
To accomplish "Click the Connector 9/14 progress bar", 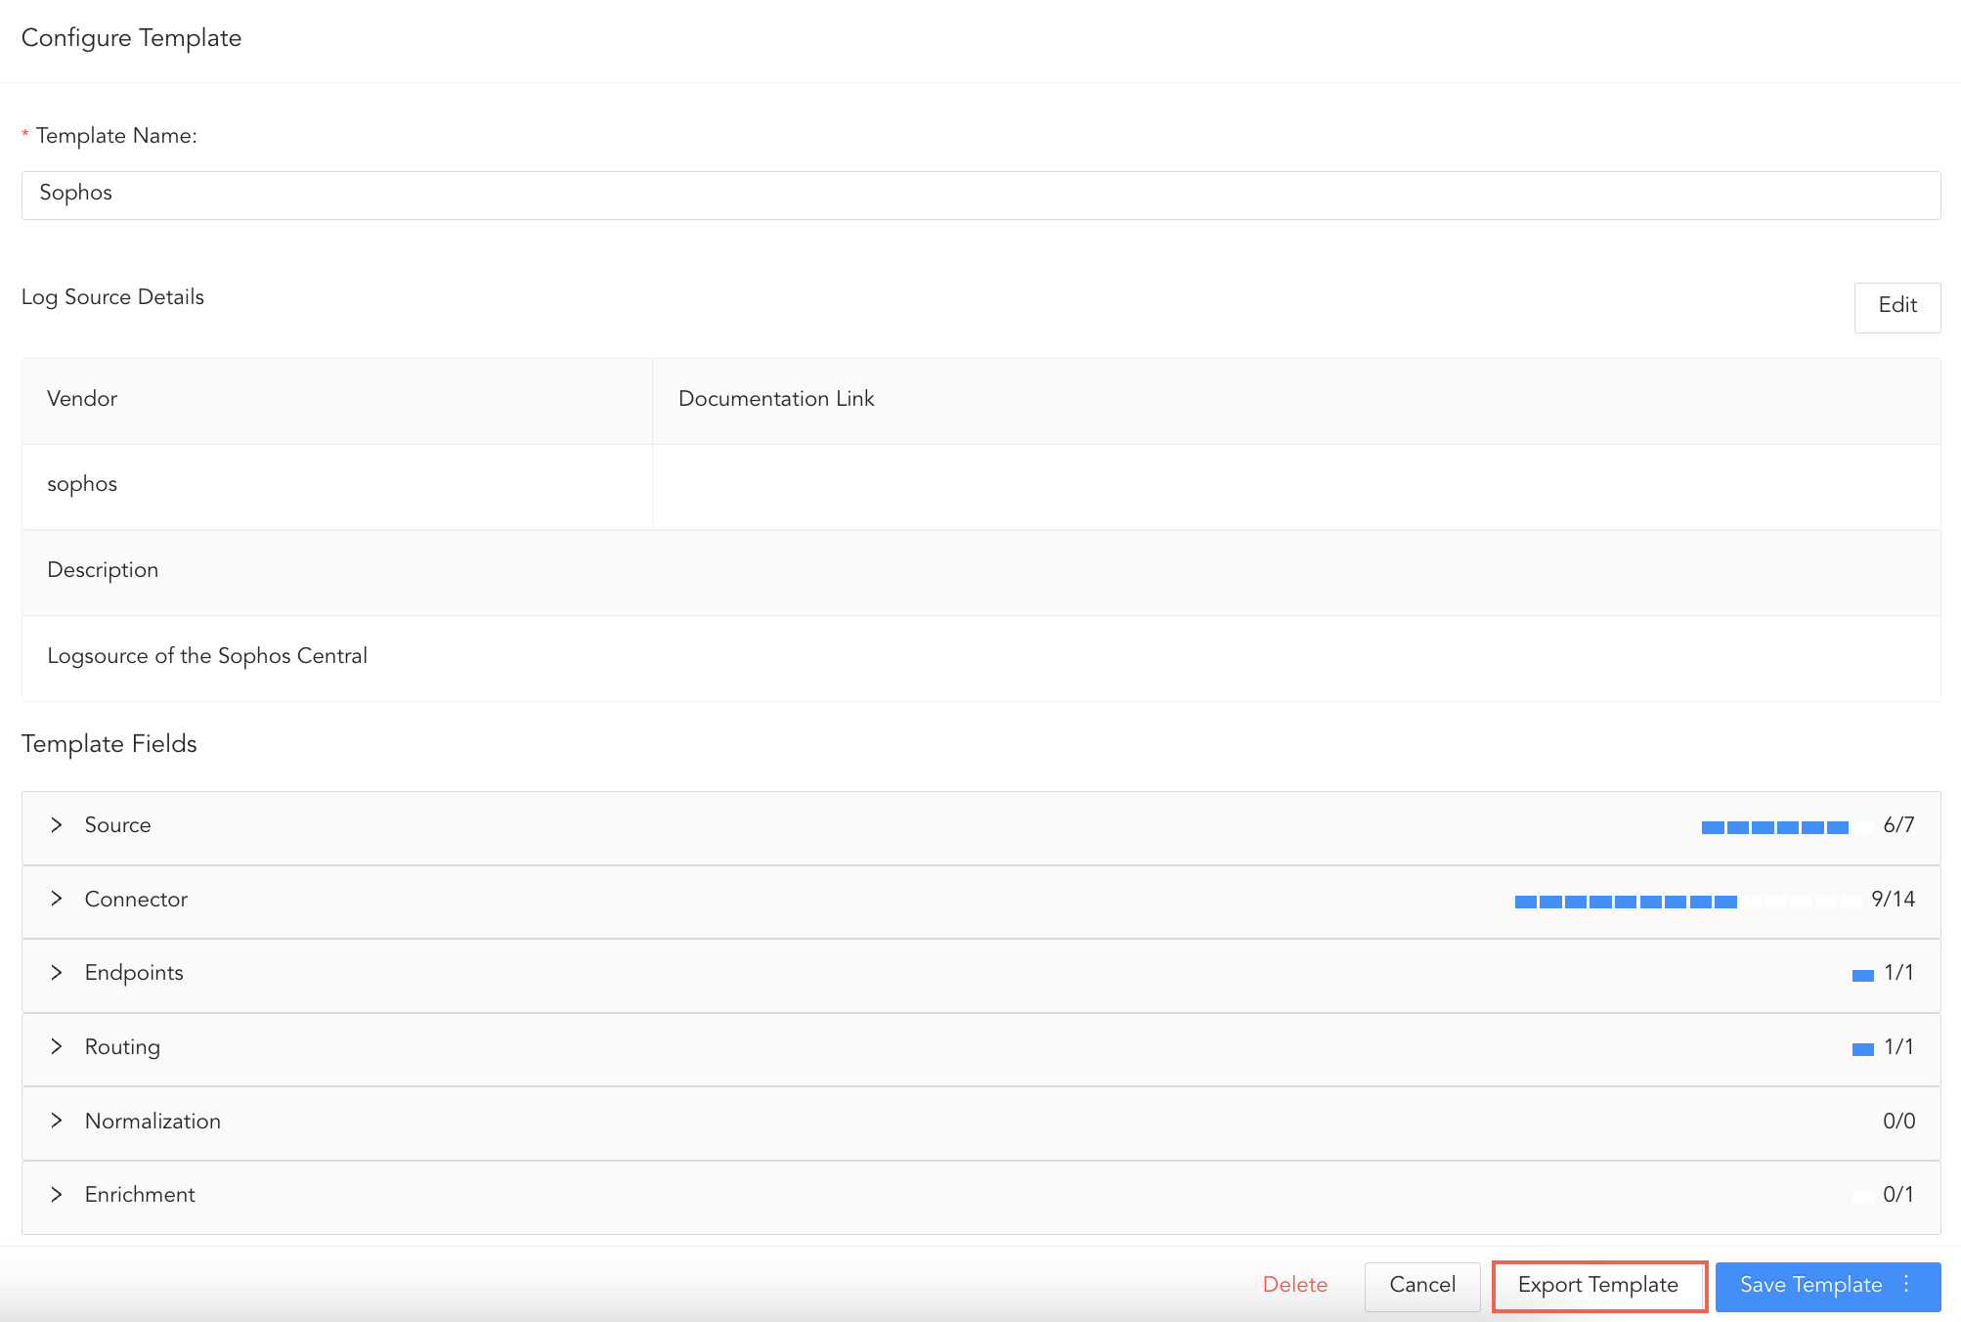I will coord(1686,902).
